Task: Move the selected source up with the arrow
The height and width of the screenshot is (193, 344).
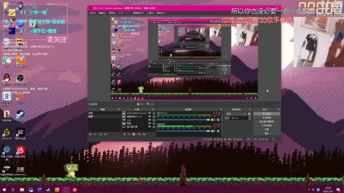Action: click(x=139, y=134)
